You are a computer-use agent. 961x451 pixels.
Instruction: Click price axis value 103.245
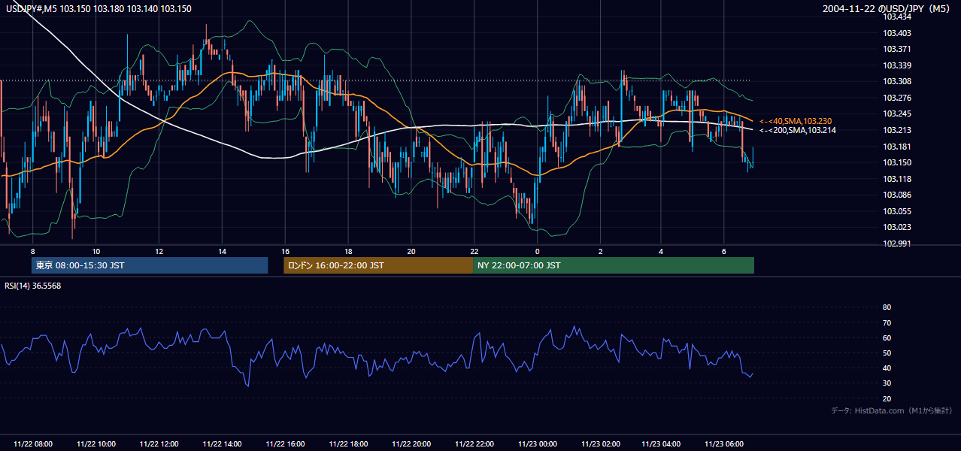[x=896, y=114]
